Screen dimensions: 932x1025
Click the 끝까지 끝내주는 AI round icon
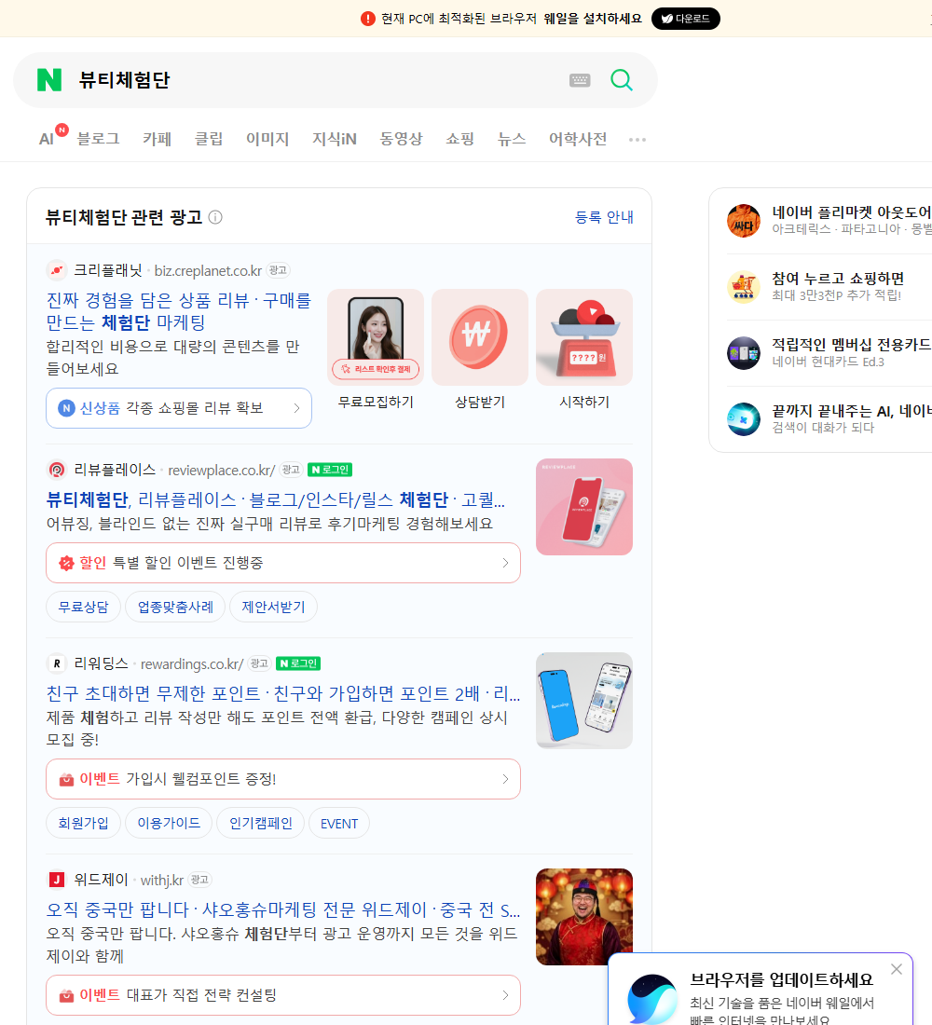[x=744, y=419]
